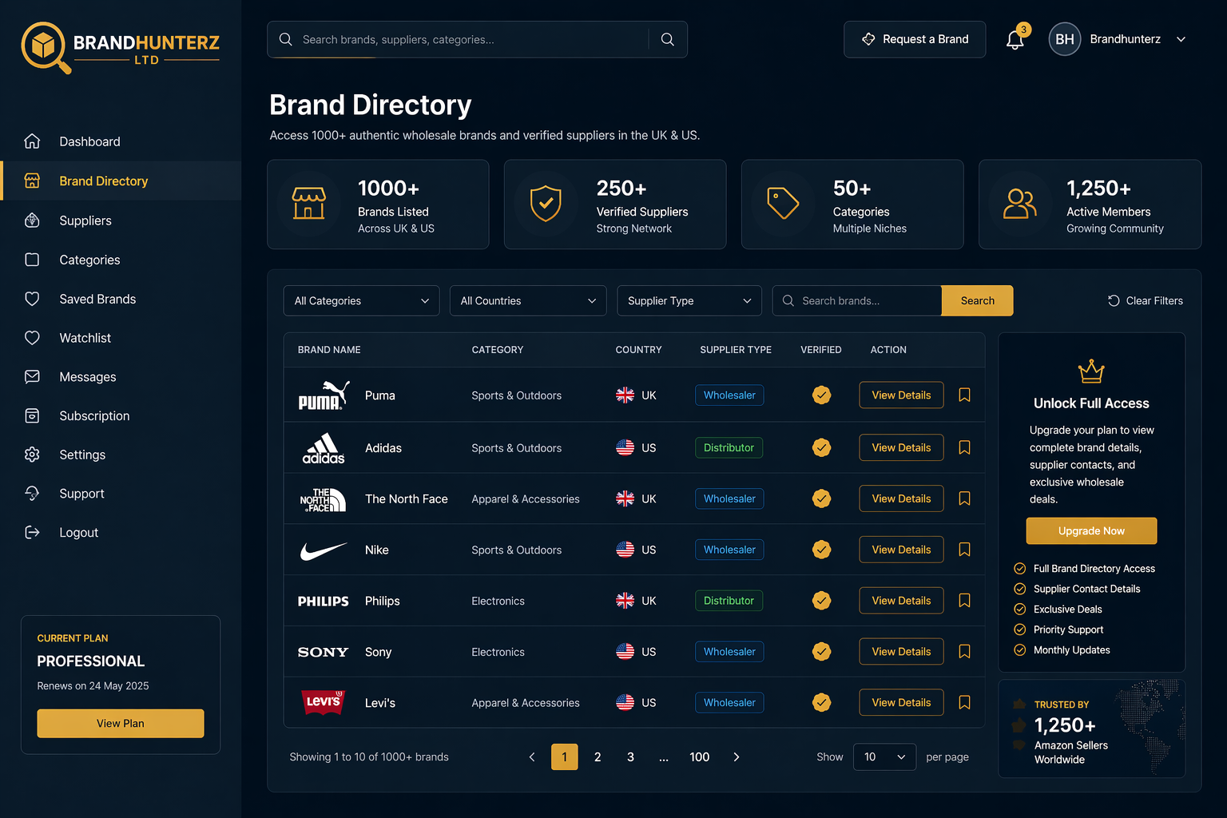The height and width of the screenshot is (818, 1227).
Task: Select Categories in the sidebar
Action: (x=121, y=260)
